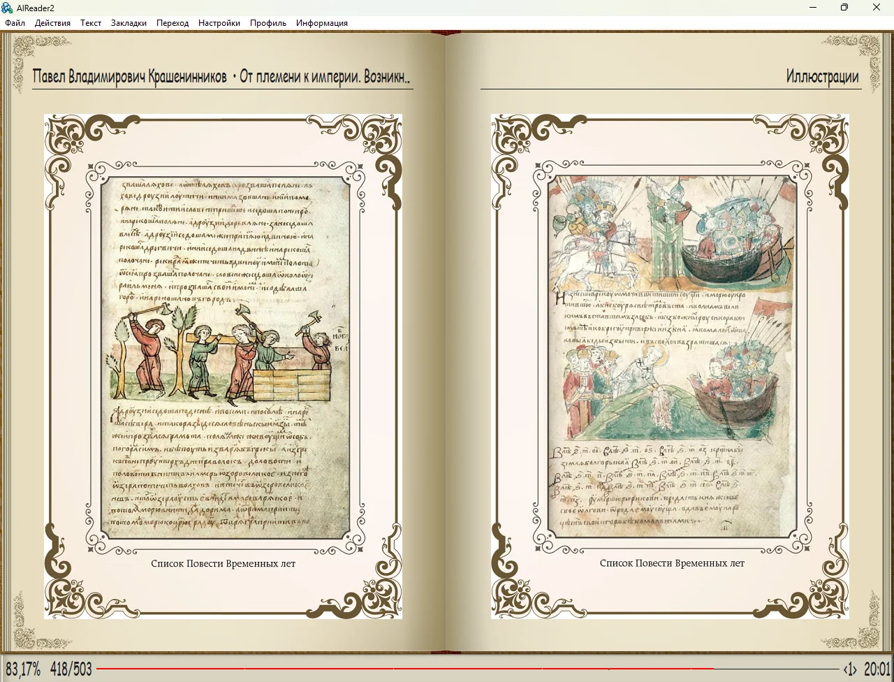Click the 83,17% reading percentage indicator

[x=23, y=669]
